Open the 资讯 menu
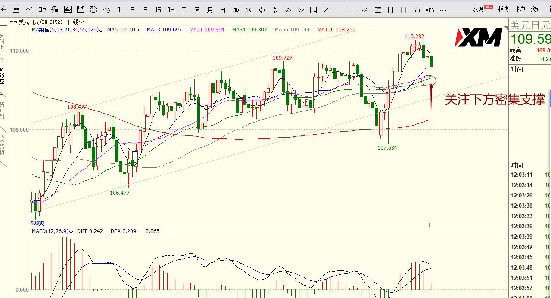Viewport: 551px width, 298px height. click(536, 9)
